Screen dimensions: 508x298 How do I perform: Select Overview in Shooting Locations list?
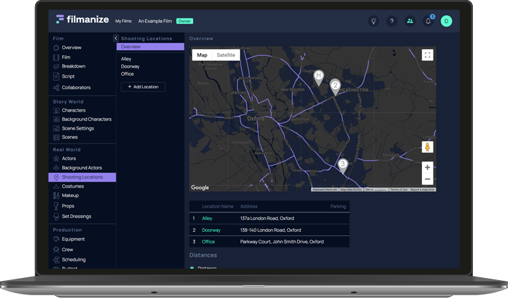pyautogui.click(x=150, y=47)
